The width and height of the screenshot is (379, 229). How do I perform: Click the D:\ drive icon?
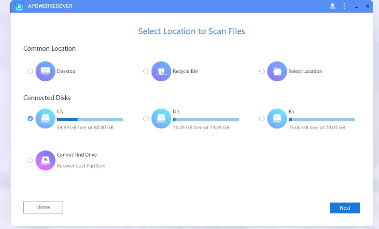[x=161, y=118]
